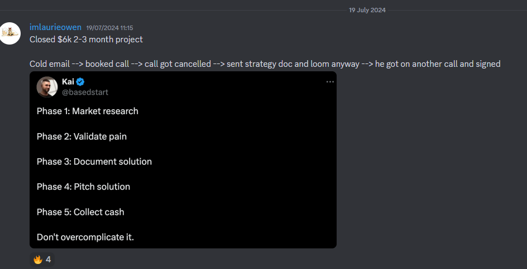Image resolution: width=527 pixels, height=269 pixels.
Task: Click Kai's profile picture in the tweet
Action: (47, 87)
